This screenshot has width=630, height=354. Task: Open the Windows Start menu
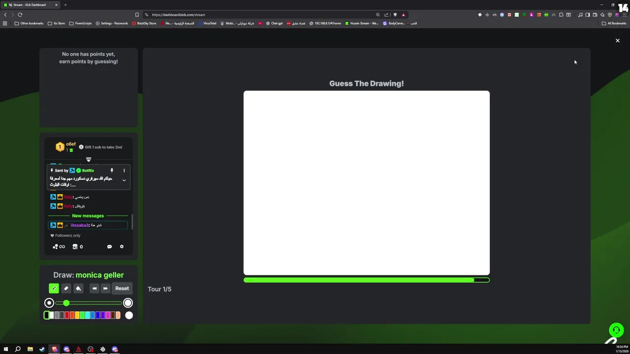(x=6, y=349)
